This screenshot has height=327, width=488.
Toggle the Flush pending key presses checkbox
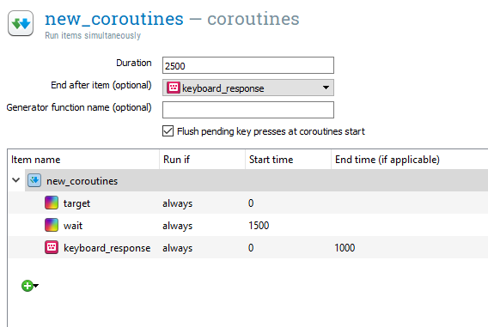[x=168, y=130]
